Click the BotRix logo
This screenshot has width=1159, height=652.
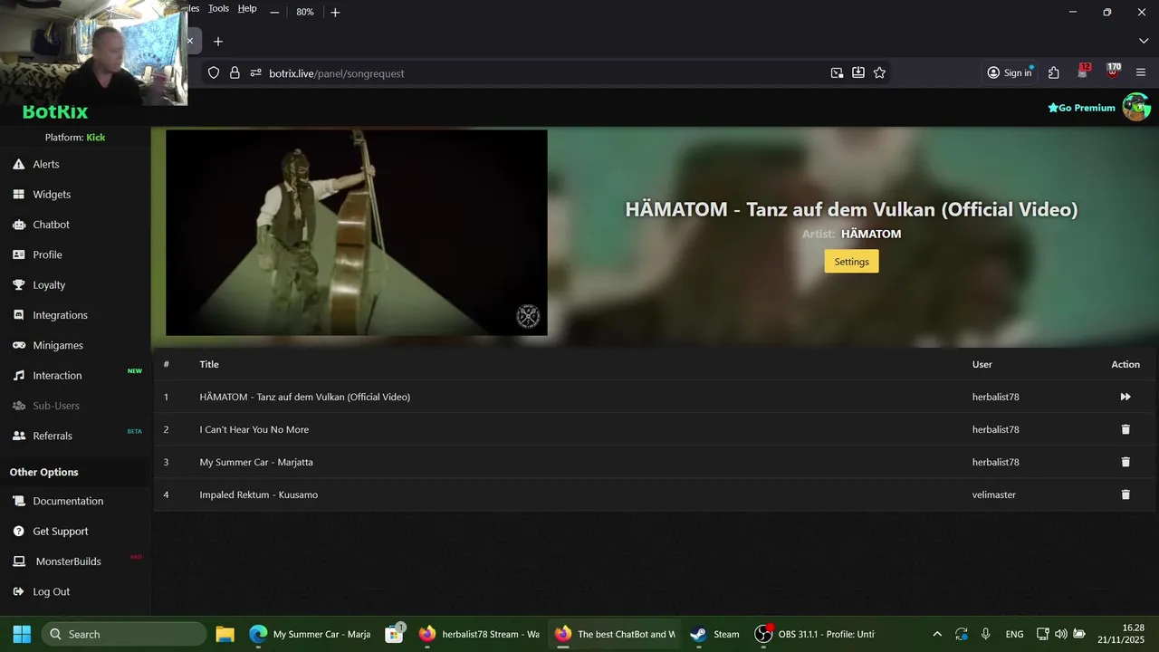pos(55,112)
